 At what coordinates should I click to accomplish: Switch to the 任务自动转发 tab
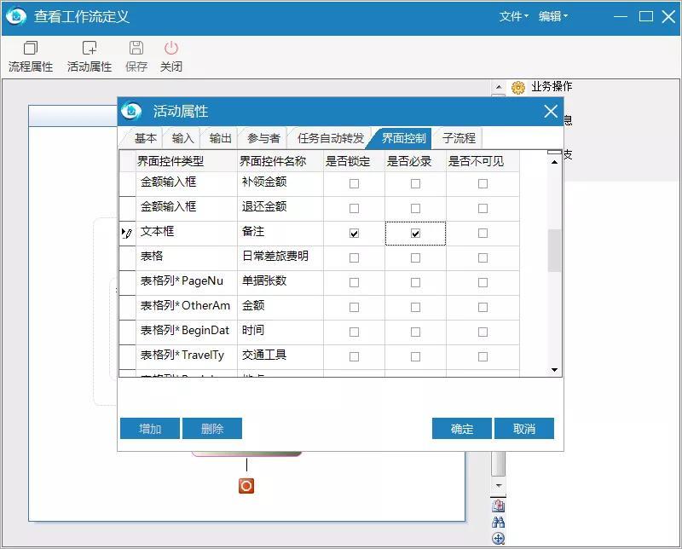point(331,138)
